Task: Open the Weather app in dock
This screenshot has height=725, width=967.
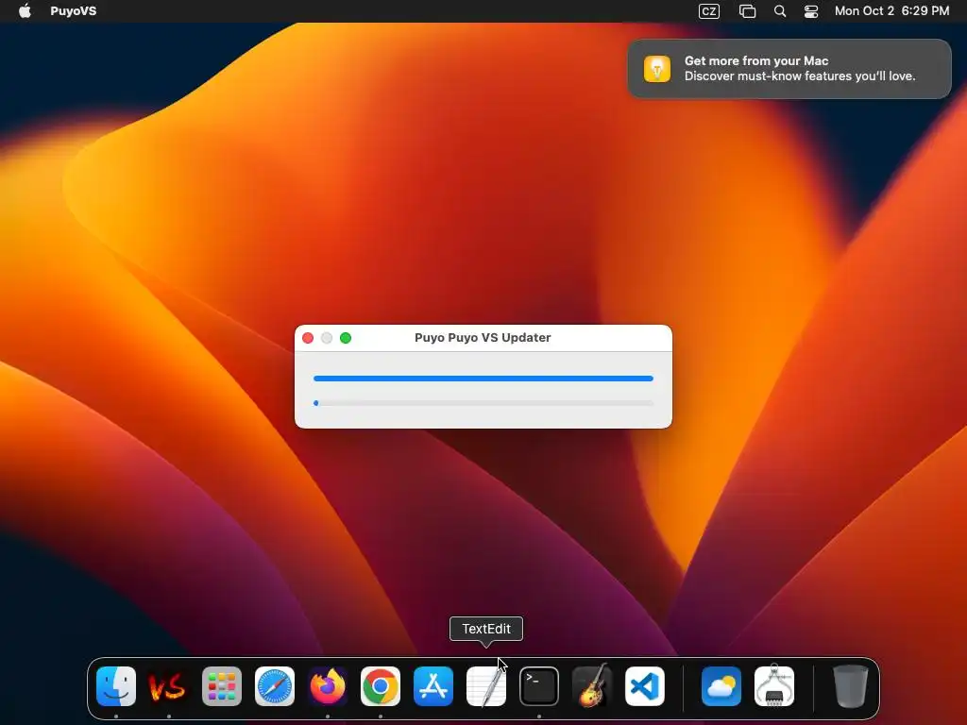Action: coord(721,686)
